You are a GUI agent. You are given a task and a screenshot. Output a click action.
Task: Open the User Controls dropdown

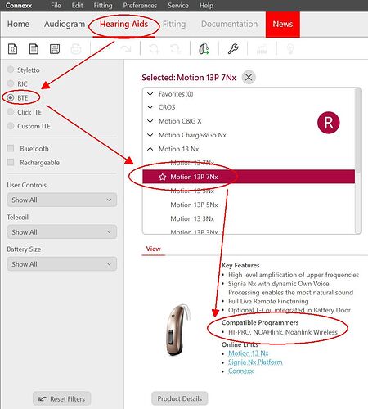(62, 200)
